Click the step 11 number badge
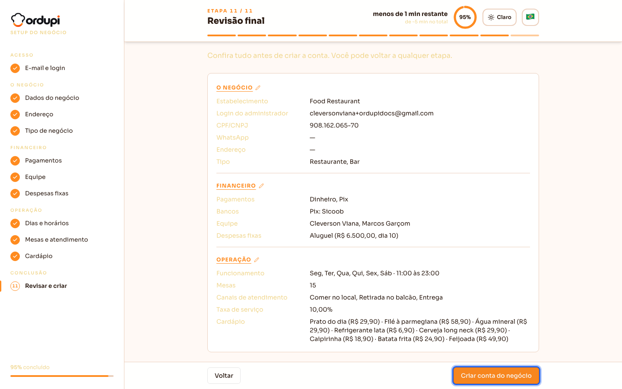The height and width of the screenshot is (389, 622). pyautogui.click(x=15, y=286)
